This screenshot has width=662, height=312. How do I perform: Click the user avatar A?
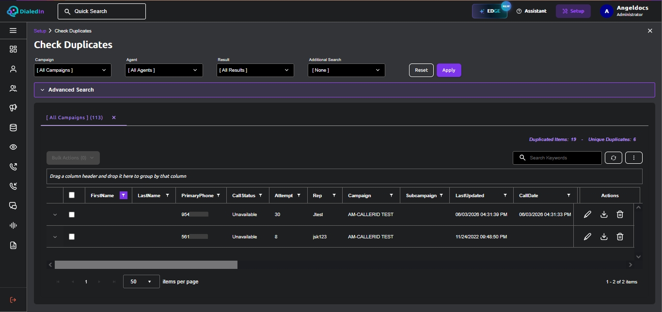(x=607, y=11)
